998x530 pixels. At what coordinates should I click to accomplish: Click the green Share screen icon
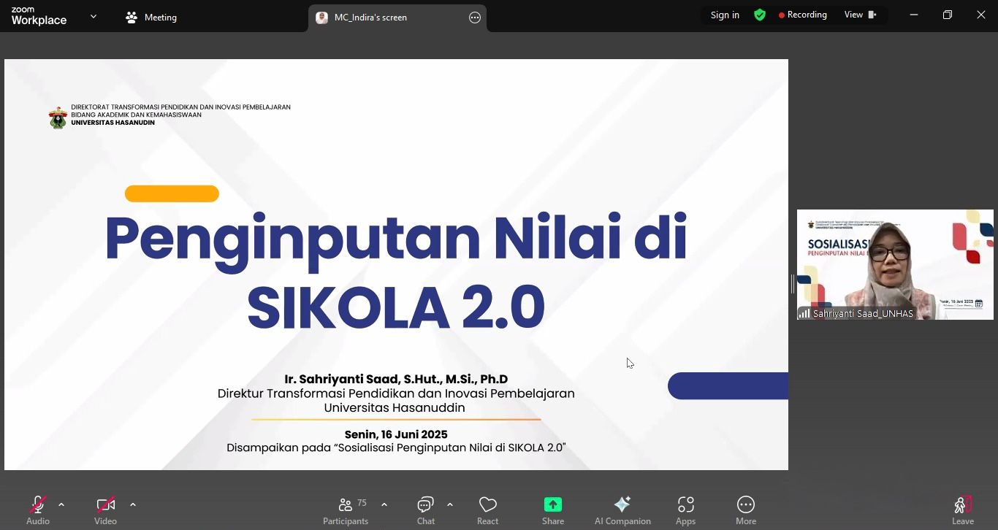pos(552,504)
